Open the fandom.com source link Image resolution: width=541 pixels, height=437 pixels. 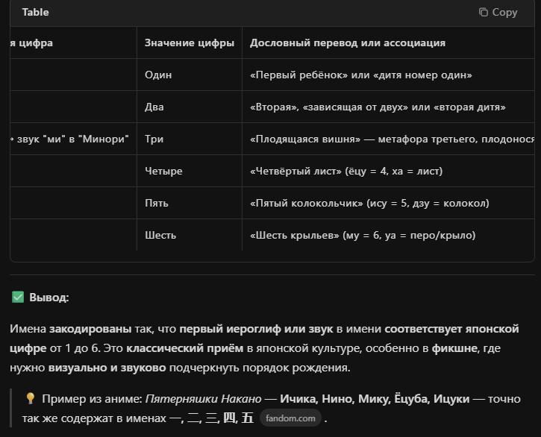click(x=290, y=418)
